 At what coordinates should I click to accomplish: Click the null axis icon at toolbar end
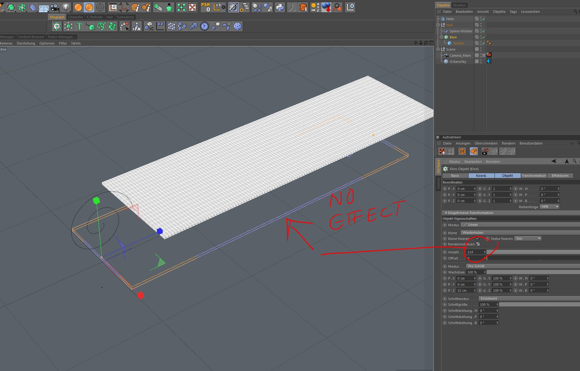[350, 7]
